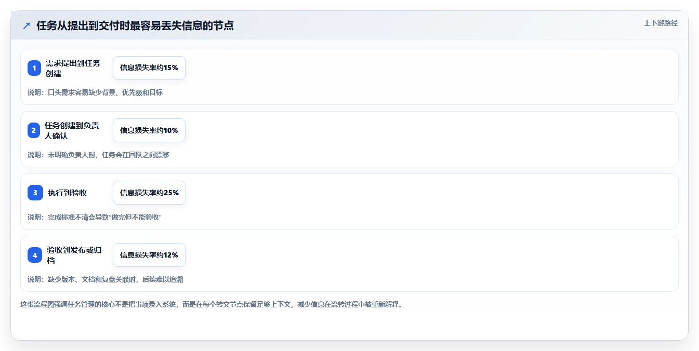Click the 验收到发布或归档 step title
Viewport: 699px width, 351px height.
pyautogui.click(x=74, y=255)
